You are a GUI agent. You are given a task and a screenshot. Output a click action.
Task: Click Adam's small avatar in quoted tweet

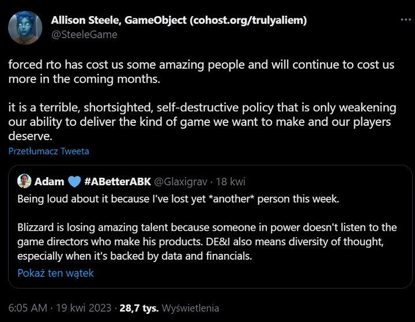(x=24, y=181)
